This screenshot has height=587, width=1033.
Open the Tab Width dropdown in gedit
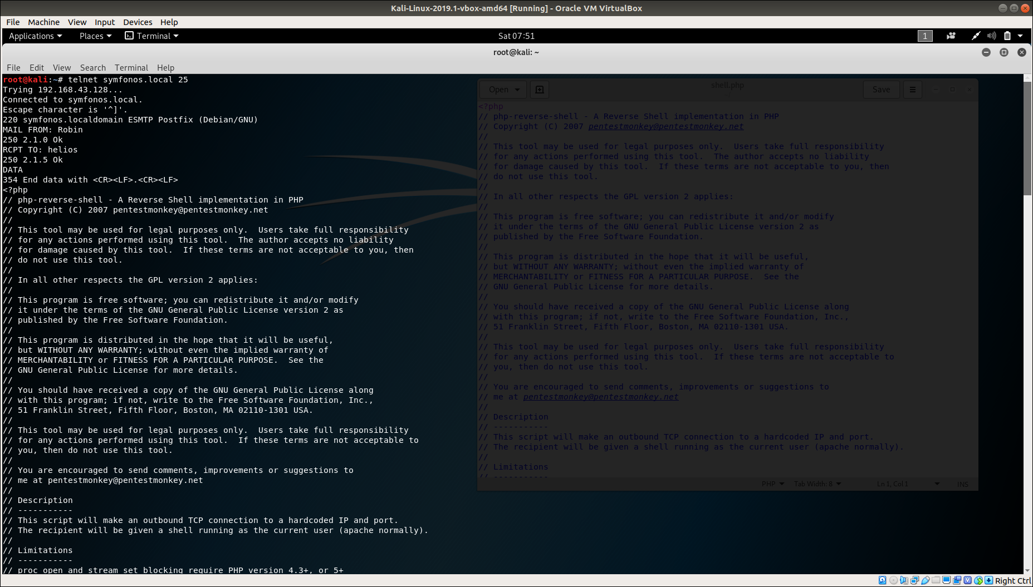[817, 484]
